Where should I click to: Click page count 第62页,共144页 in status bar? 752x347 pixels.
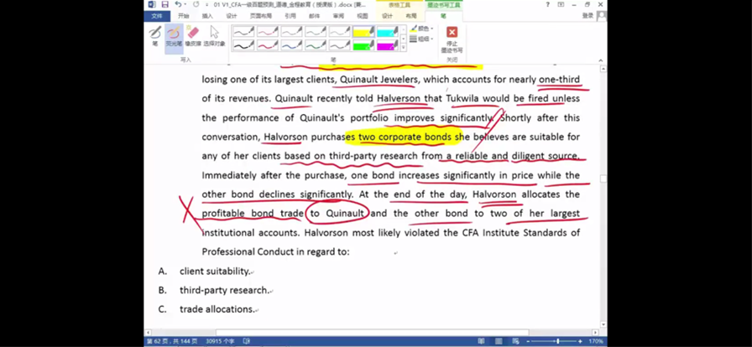click(172, 341)
